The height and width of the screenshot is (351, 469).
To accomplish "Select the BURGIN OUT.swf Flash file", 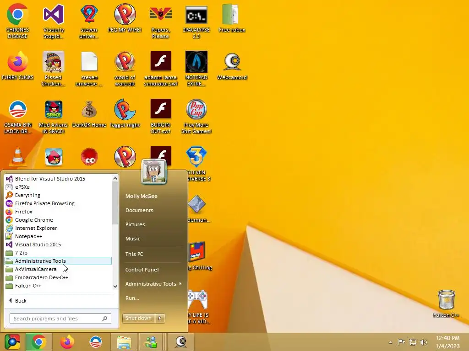I will (x=160, y=117).
